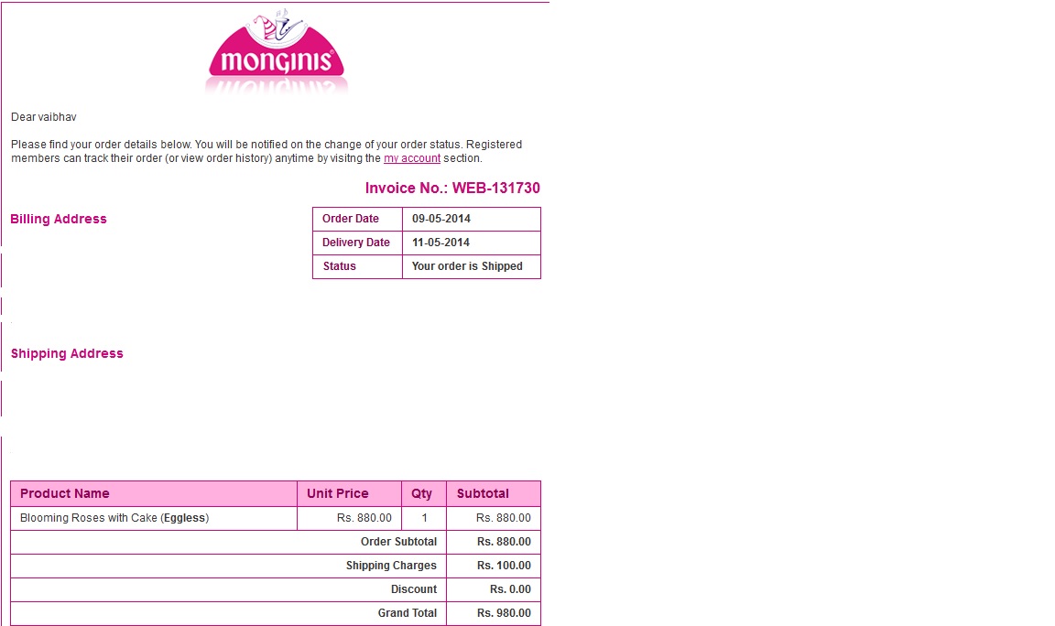Click the Grand Total amount Rs. 980.00
This screenshot has height=626, width=1055.
click(503, 613)
